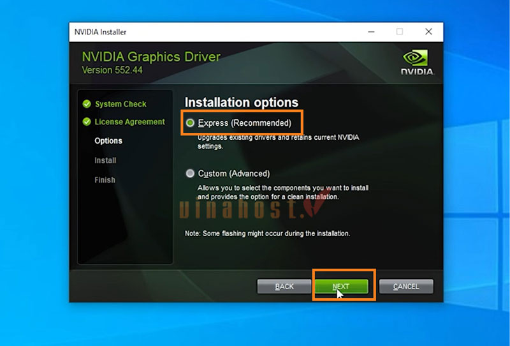Close the NVIDIA Installer window
This screenshot has height=346, width=510.
pyautogui.click(x=428, y=32)
